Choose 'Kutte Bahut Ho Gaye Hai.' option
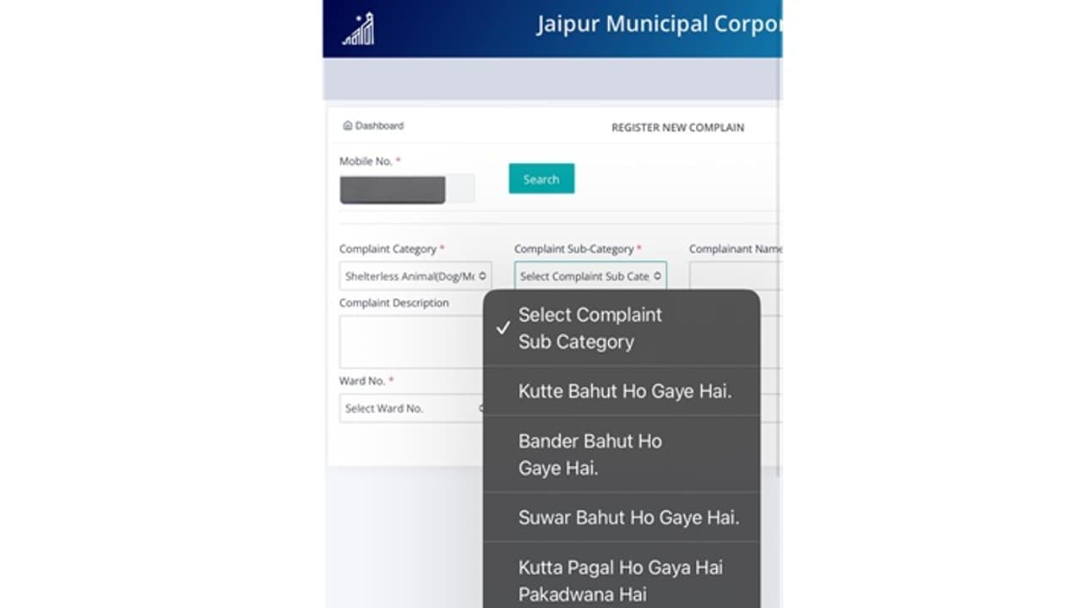The height and width of the screenshot is (608, 1081). (x=624, y=391)
